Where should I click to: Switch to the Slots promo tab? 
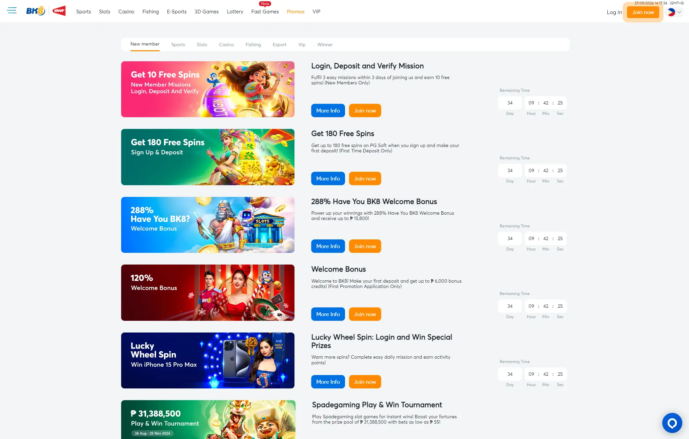(202, 45)
